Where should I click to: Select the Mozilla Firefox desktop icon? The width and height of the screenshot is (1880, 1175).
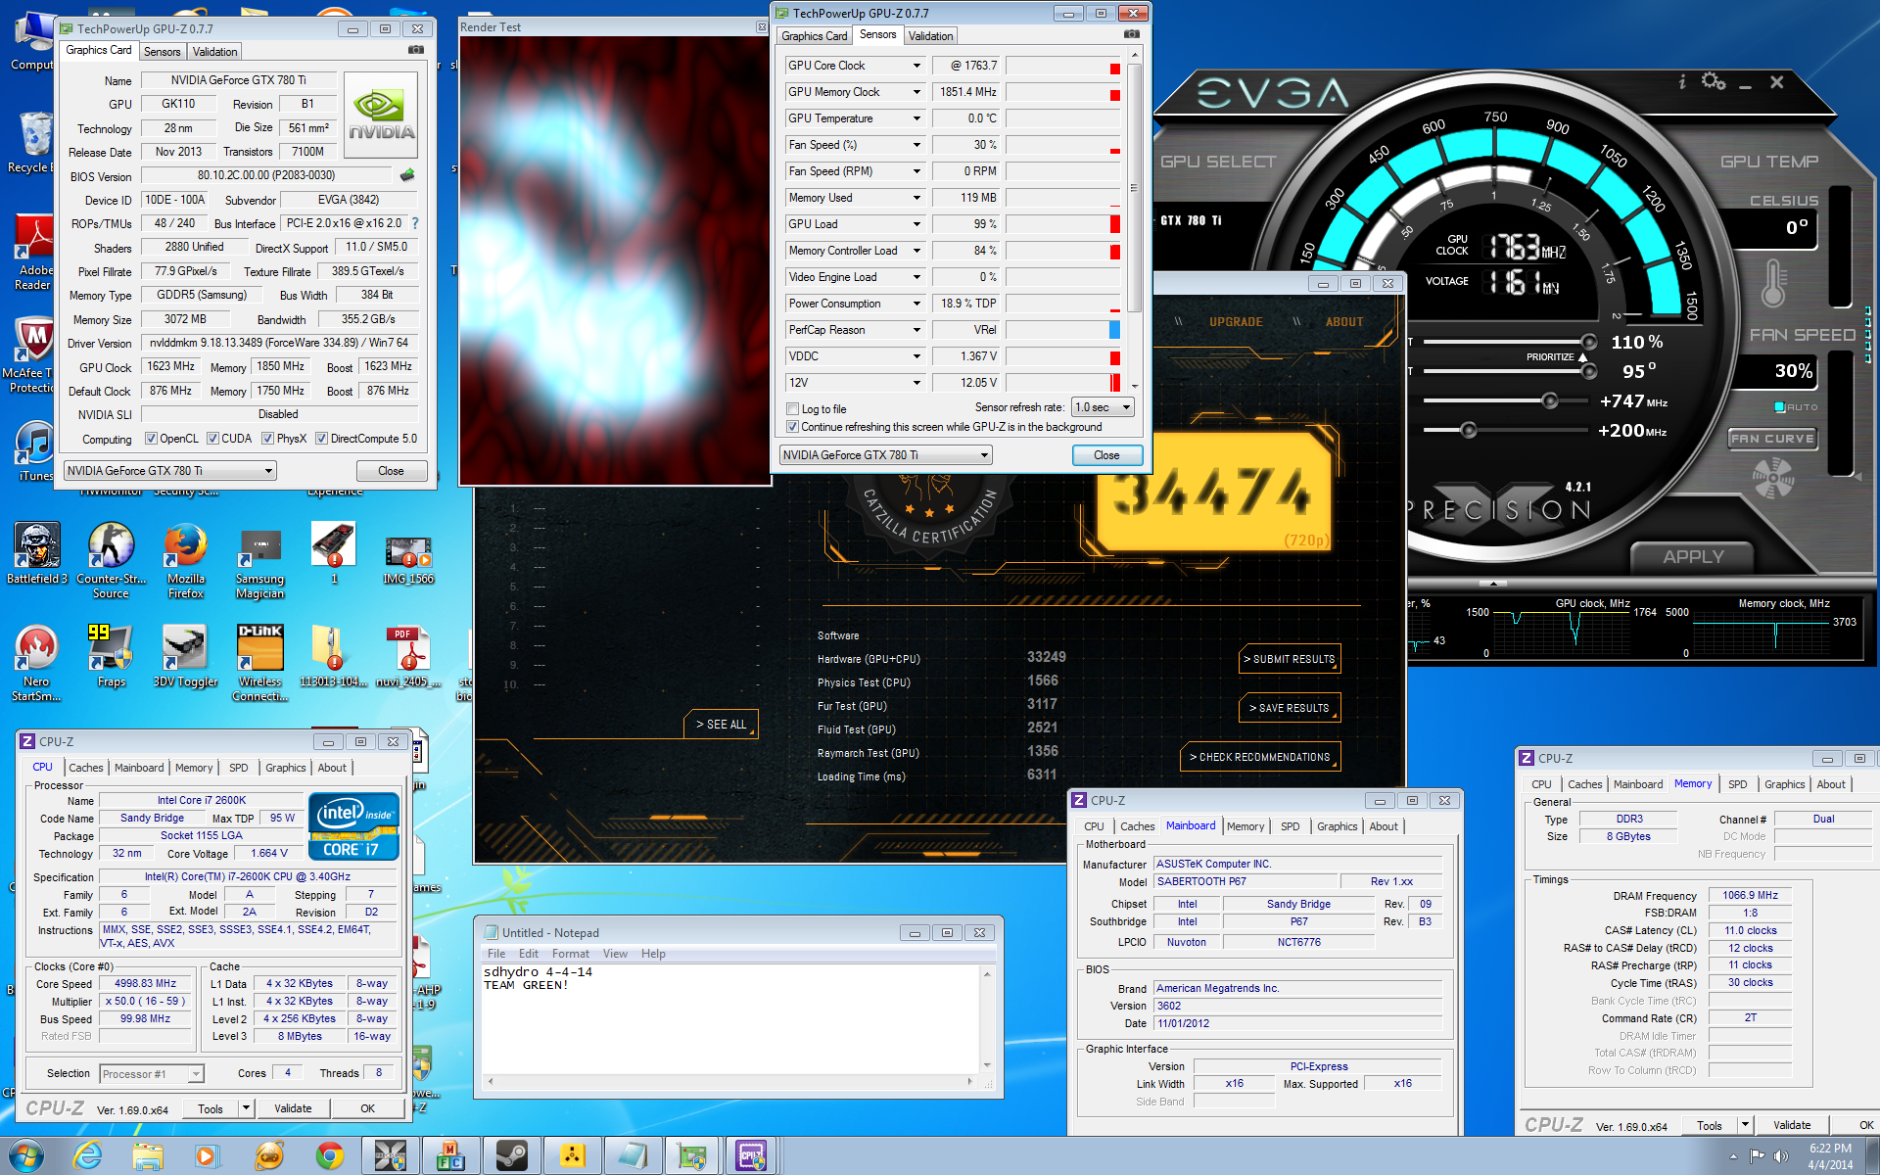click(x=185, y=560)
